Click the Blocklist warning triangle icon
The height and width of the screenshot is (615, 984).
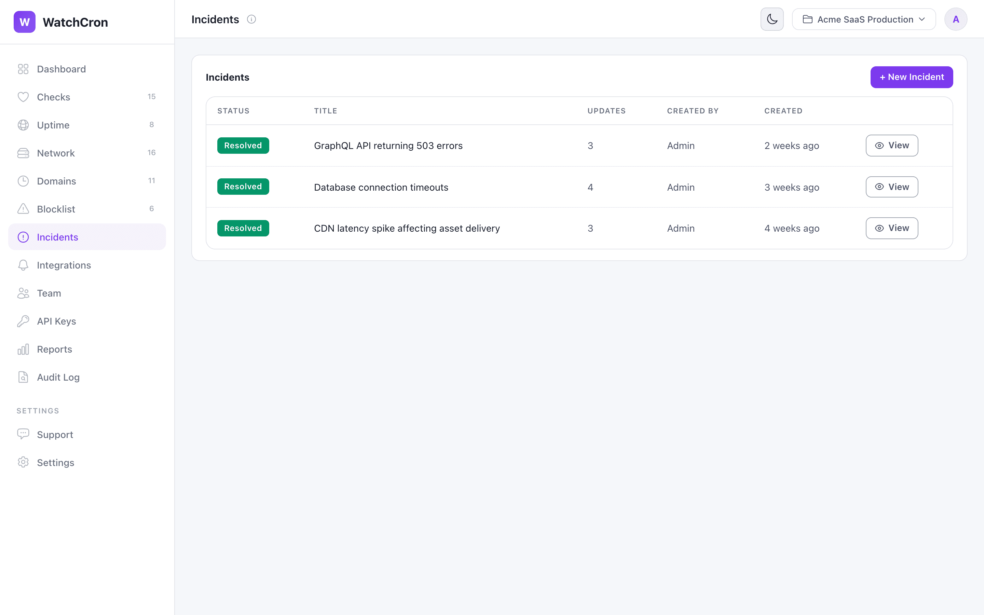point(23,209)
